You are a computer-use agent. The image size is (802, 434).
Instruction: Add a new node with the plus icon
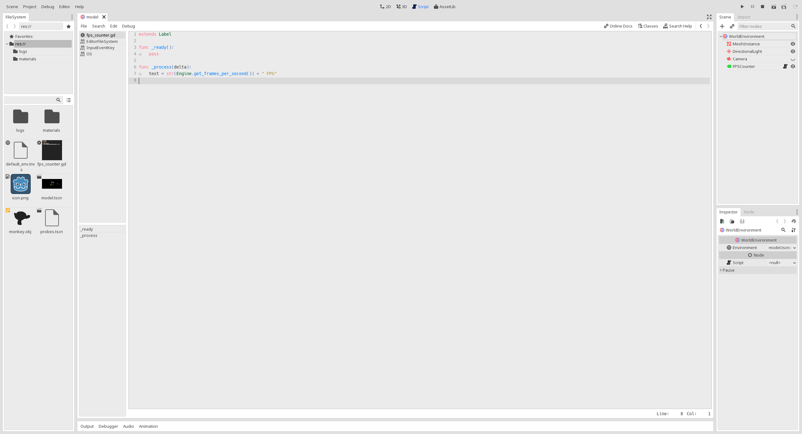click(x=722, y=26)
